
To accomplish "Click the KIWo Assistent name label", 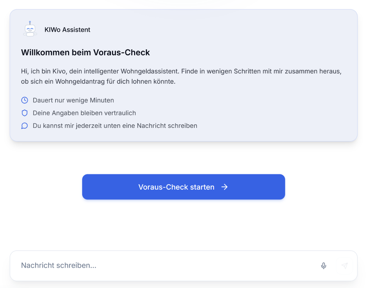I will tap(67, 30).
